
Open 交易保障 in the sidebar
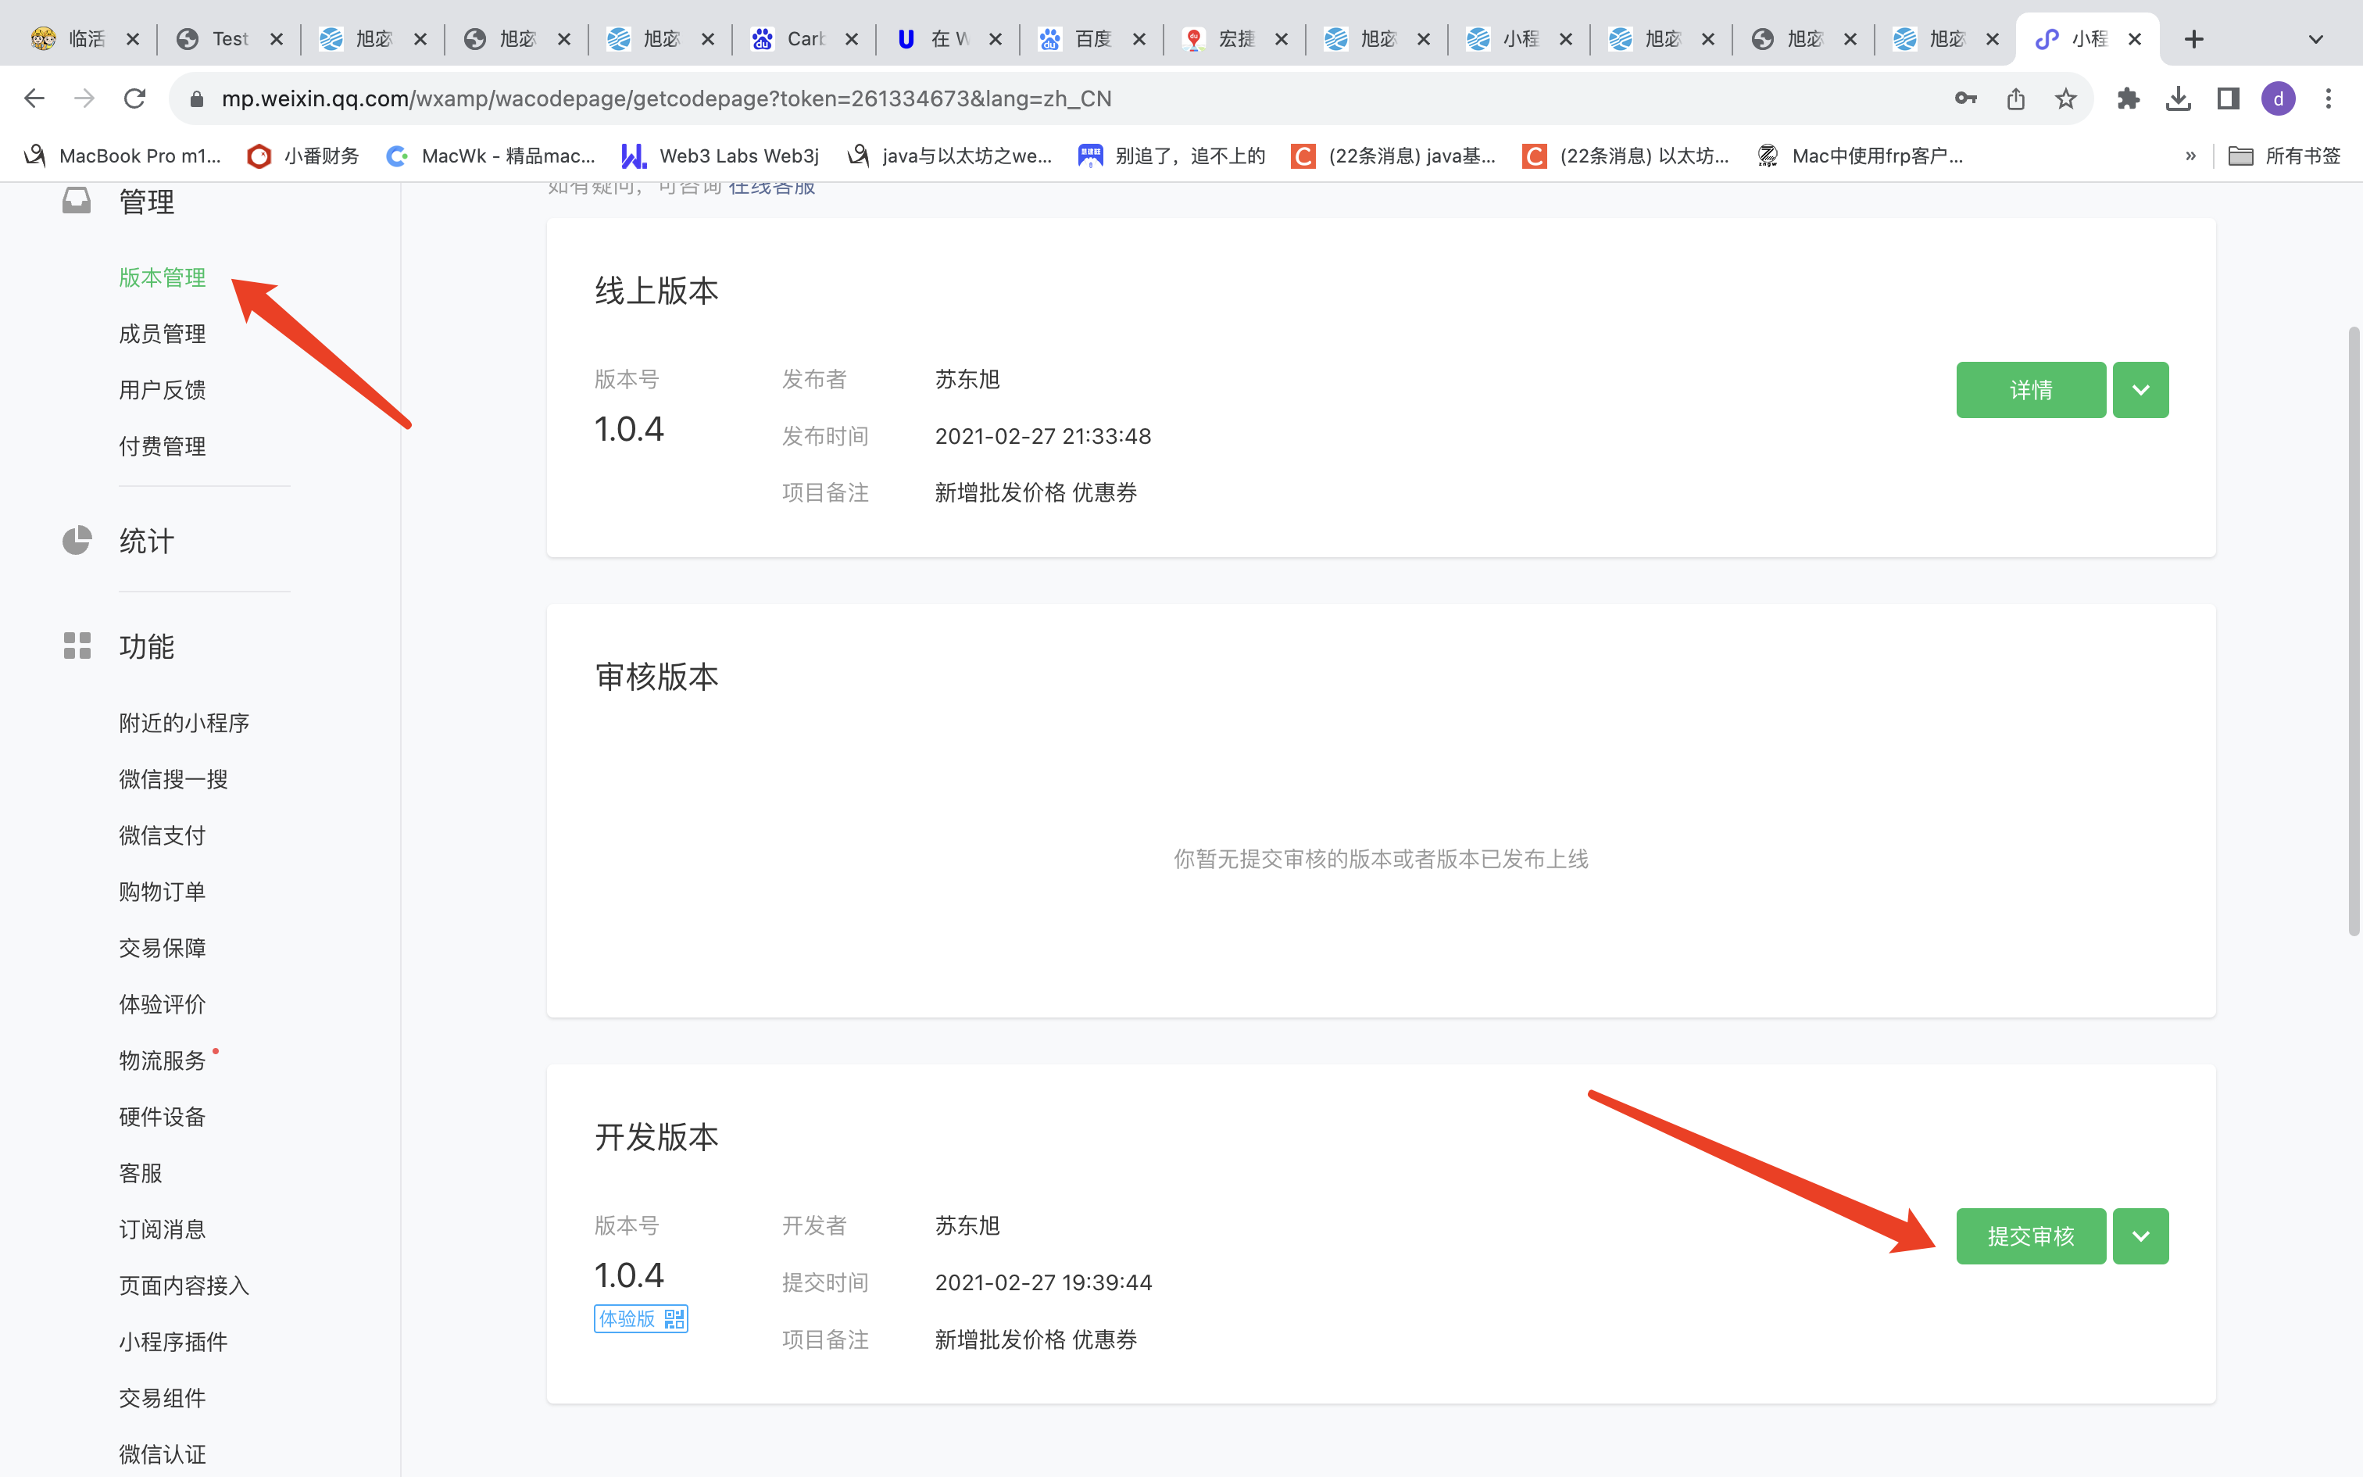(x=162, y=947)
